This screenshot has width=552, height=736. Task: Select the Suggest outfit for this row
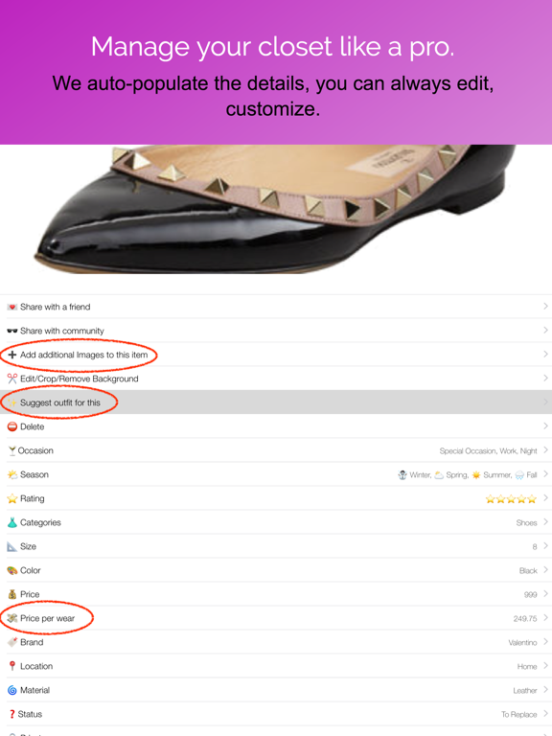(x=276, y=402)
